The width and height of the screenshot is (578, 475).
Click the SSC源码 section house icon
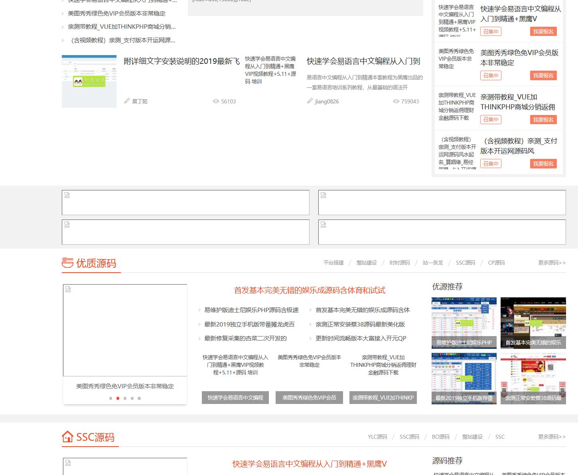[68, 437]
